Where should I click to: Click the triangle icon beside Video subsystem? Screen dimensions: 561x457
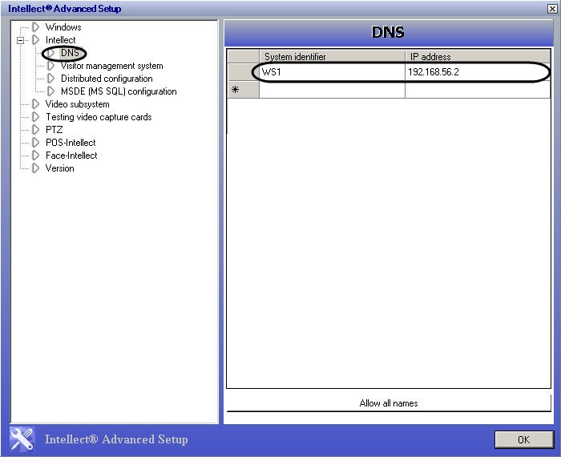35,104
